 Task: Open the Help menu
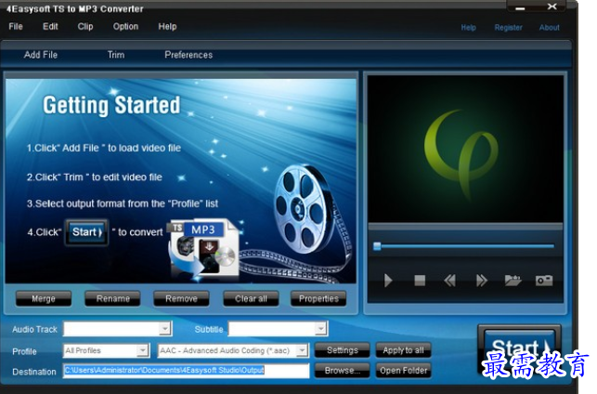point(167,26)
